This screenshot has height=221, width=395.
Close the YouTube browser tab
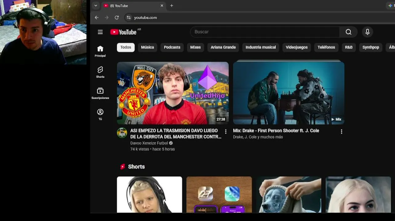click(x=162, y=6)
